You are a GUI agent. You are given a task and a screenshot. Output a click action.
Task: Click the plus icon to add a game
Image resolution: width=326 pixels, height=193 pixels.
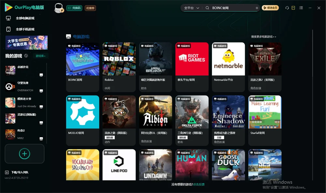24,154
